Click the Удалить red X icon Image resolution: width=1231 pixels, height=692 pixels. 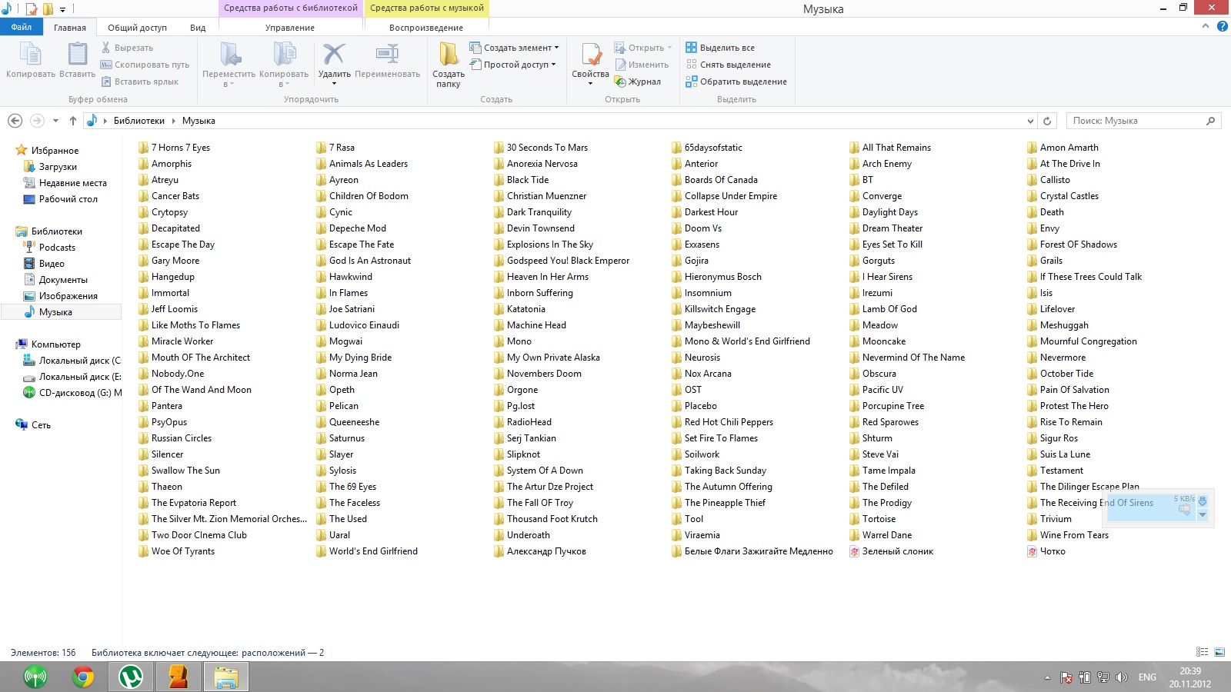(334, 54)
